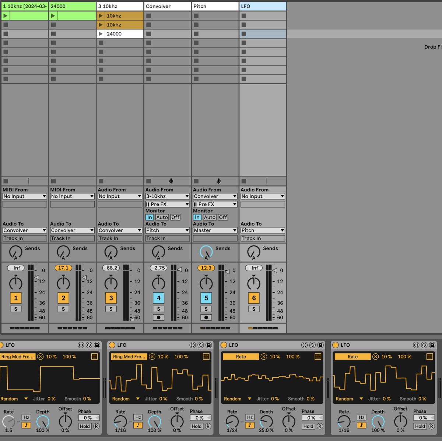
Task: Set Pitch track monitor to Off
Action: (x=223, y=217)
